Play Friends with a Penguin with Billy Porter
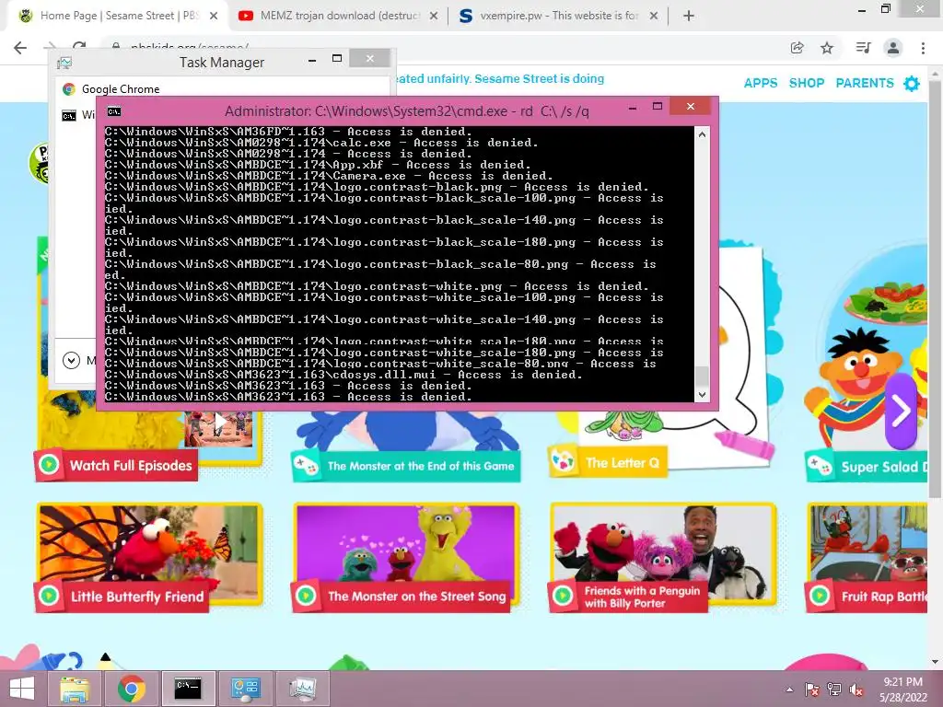 coord(663,556)
